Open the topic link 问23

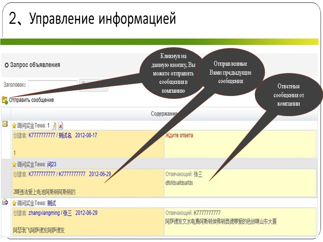51,164
